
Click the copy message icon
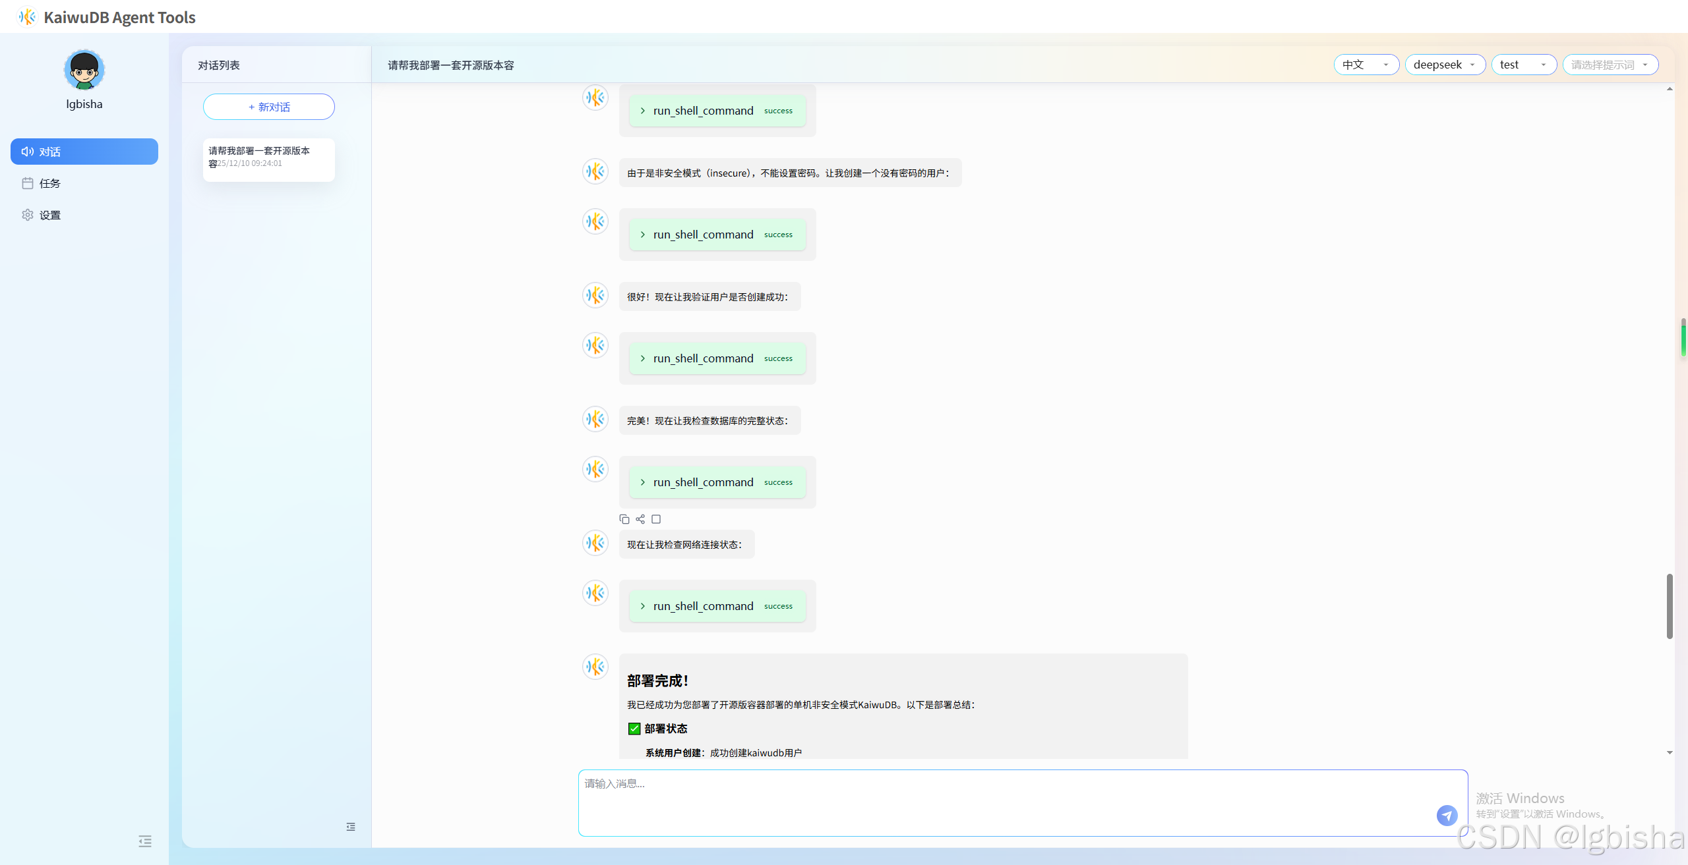(624, 519)
